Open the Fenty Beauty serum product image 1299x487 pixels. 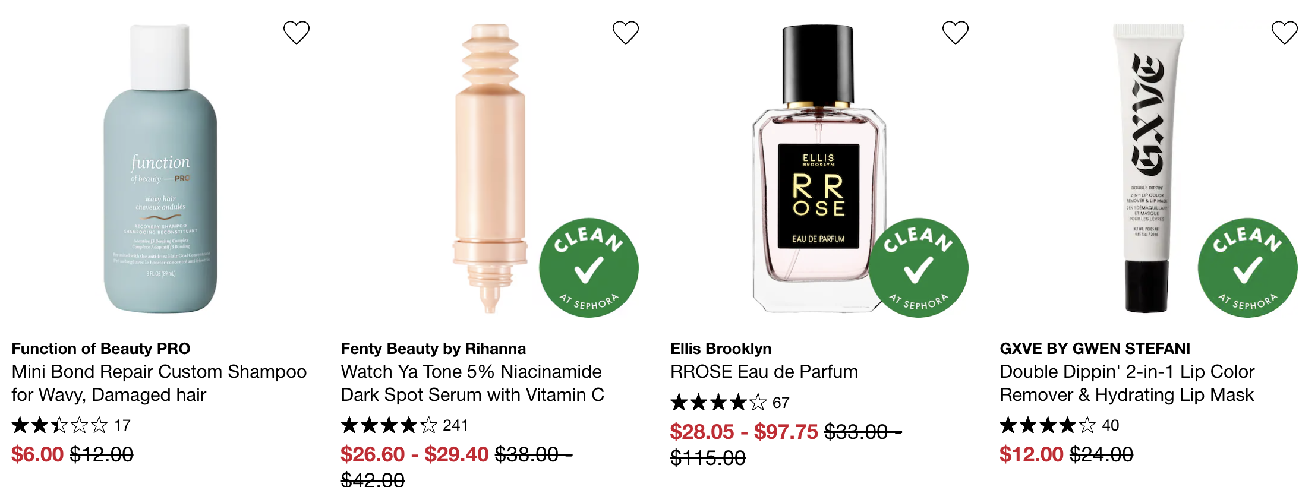[x=490, y=168]
